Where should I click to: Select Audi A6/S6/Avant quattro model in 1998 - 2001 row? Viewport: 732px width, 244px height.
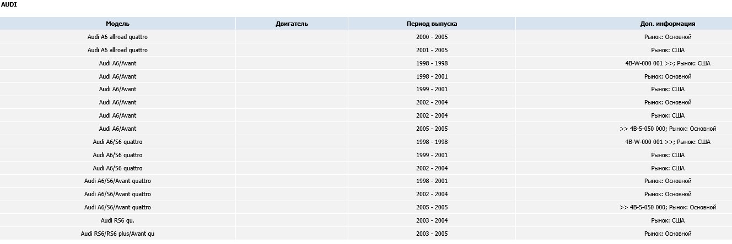[117, 181]
